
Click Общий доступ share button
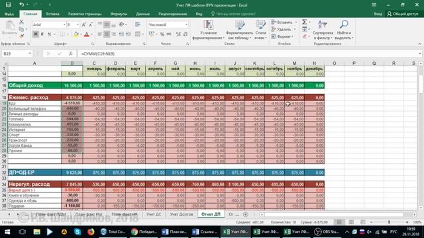tap(402, 14)
